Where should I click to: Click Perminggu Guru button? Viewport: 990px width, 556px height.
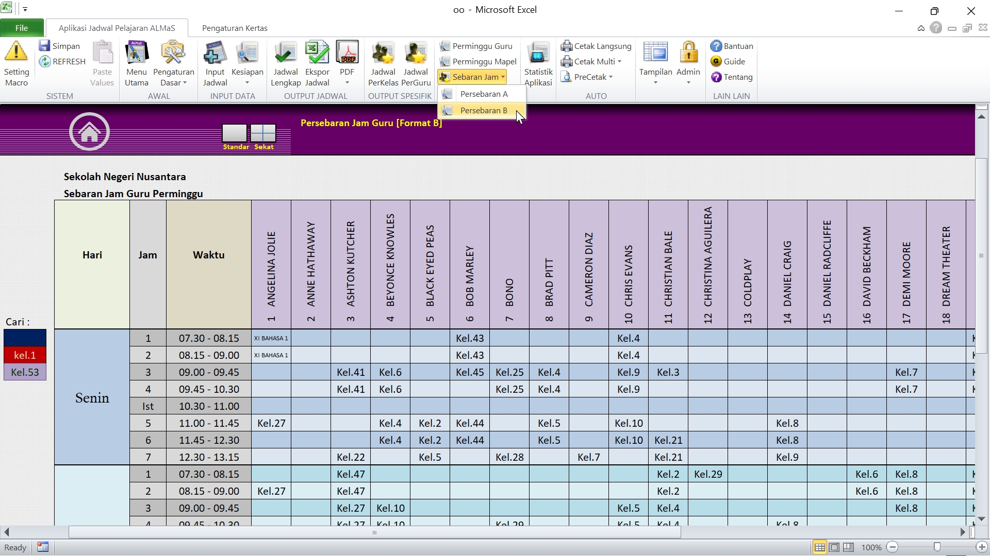[x=476, y=46]
